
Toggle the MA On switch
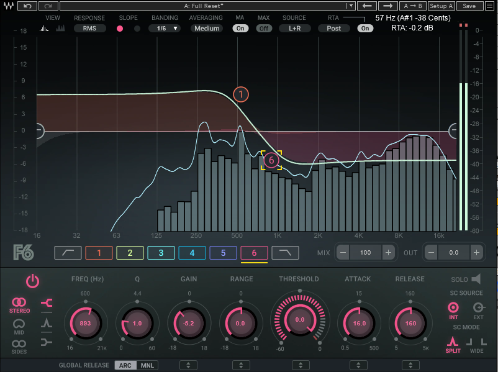pos(240,29)
